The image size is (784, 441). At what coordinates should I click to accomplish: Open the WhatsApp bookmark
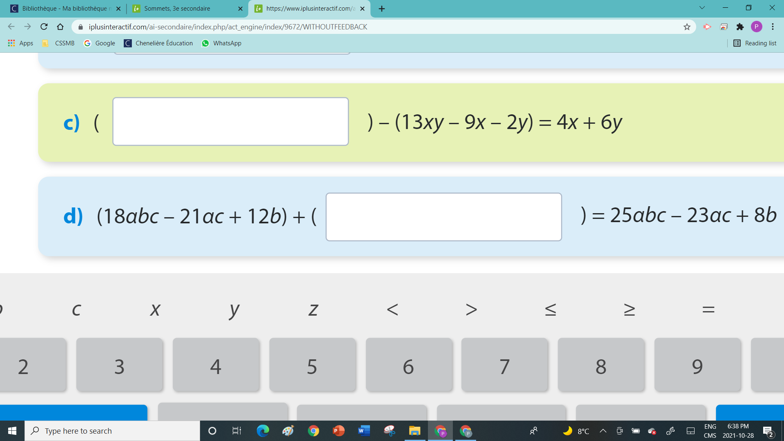(222, 43)
